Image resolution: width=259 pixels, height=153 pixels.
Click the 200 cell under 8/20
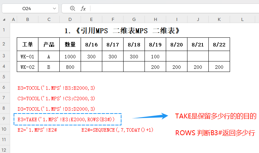click(177, 67)
